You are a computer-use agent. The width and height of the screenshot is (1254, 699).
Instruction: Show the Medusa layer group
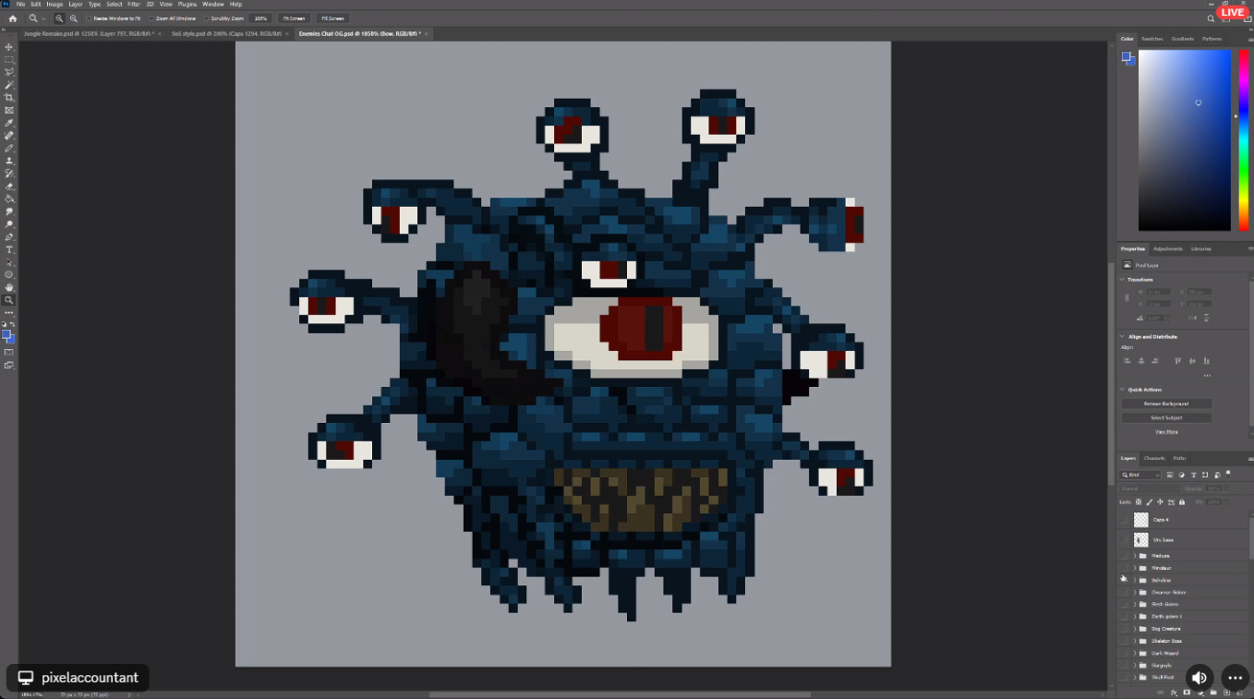point(1124,556)
